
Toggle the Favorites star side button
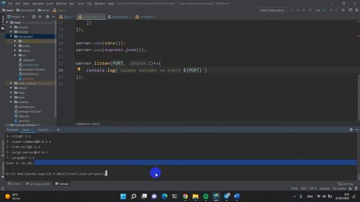(3, 170)
